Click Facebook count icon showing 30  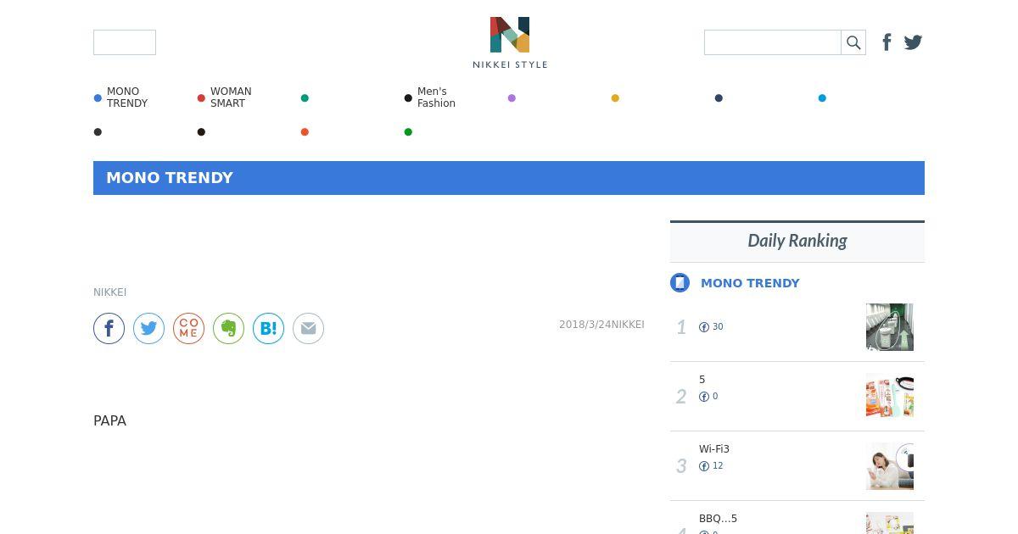[704, 327]
